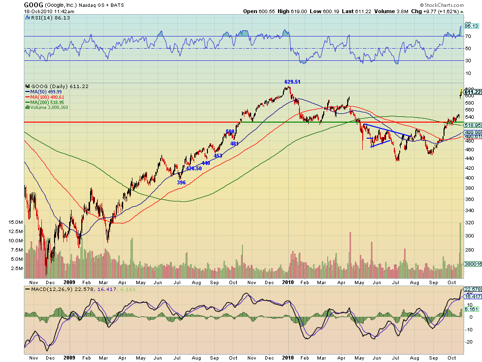Click the Low 600.19 value
The width and height of the screenshot is (482, 362).
point(324,11)
